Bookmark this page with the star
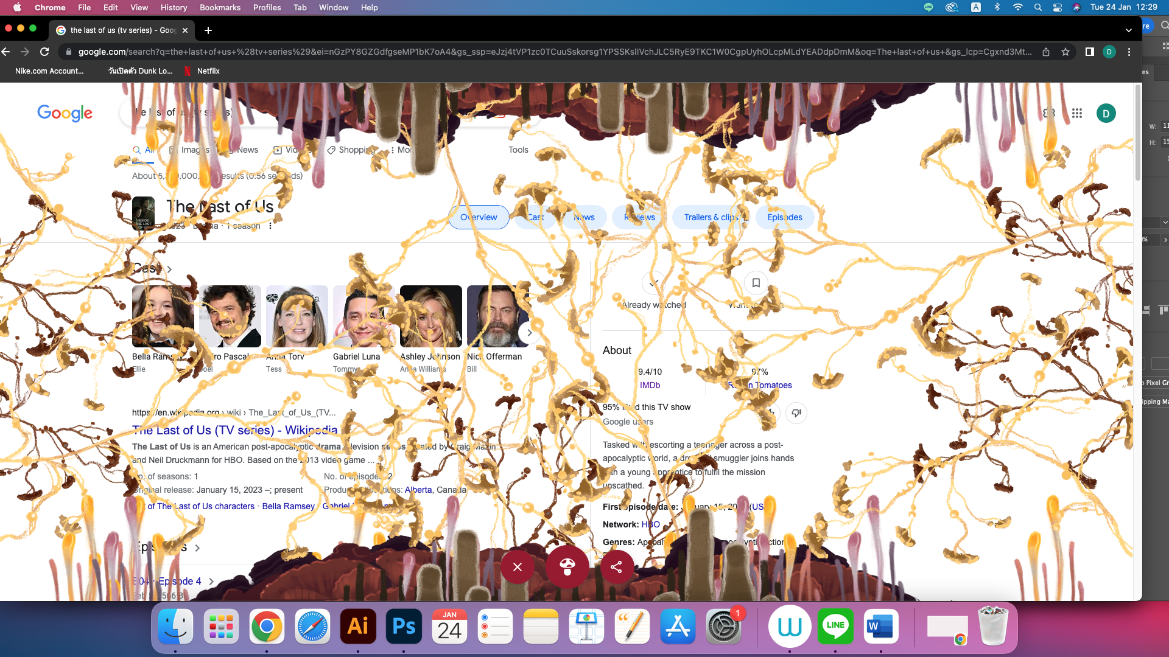 click(1065, 52)
